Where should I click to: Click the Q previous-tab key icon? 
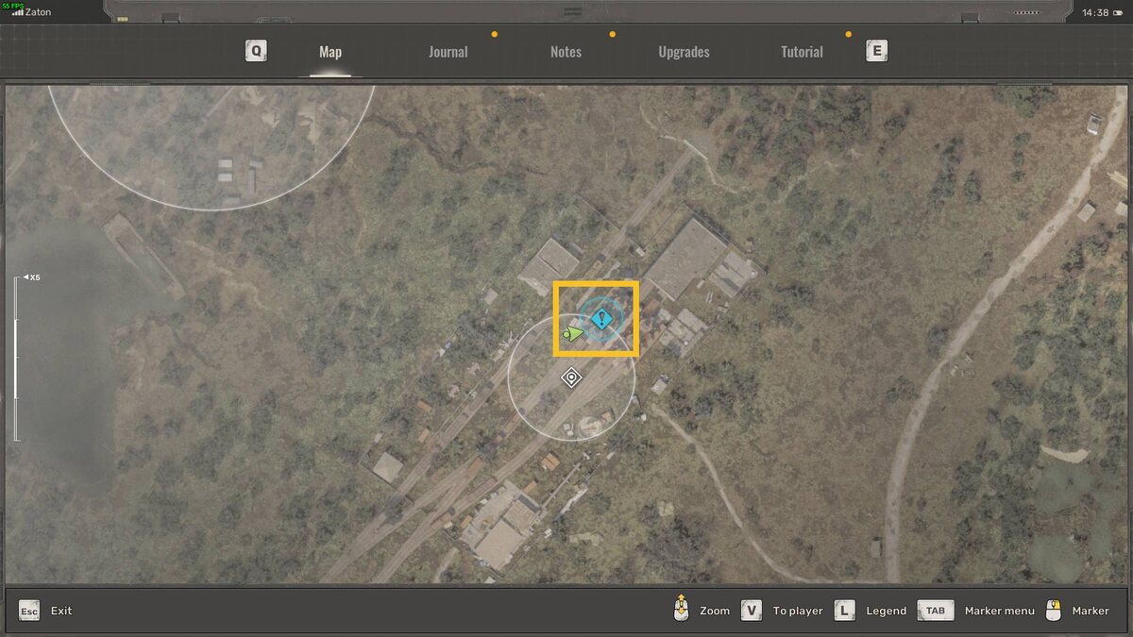(256, 51)
